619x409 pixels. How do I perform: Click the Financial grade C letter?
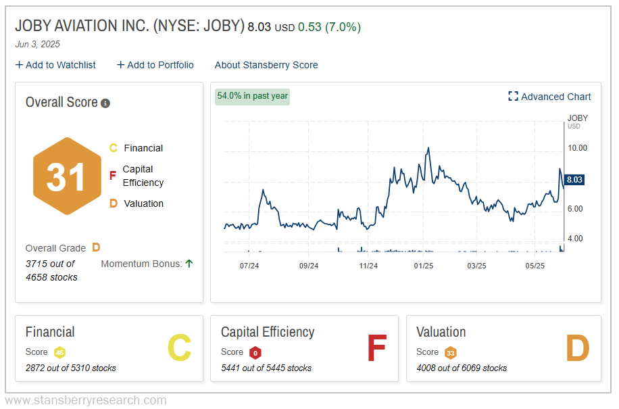(179, 348)
